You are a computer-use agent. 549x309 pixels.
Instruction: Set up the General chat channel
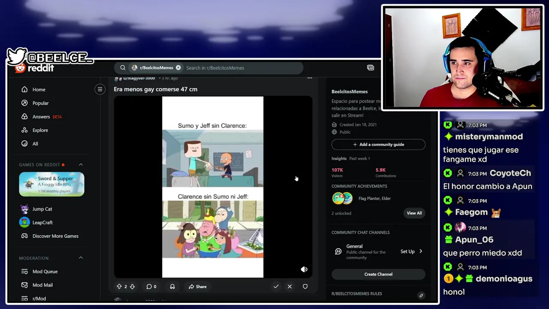click(x=411, y=251)
